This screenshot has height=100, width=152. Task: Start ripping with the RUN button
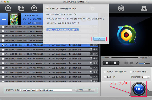click(x=139, y=89)
